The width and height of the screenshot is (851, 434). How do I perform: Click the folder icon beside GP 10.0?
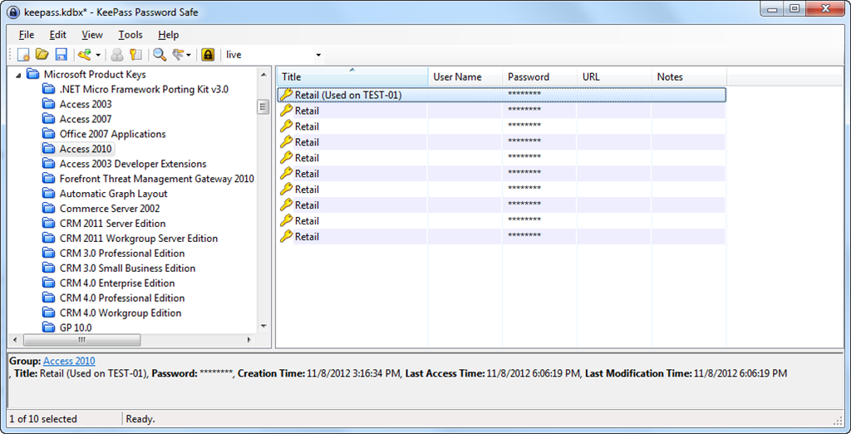pos(49,328)
